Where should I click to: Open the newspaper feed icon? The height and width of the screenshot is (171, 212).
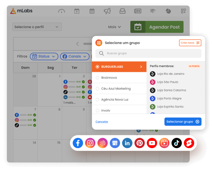click(x=138, y=11)
